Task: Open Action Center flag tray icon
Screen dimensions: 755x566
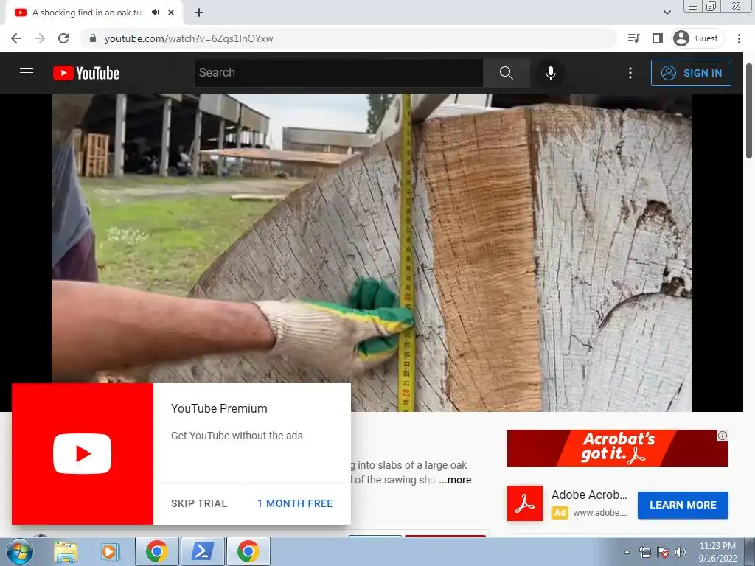Action: (x=663, y=552)
